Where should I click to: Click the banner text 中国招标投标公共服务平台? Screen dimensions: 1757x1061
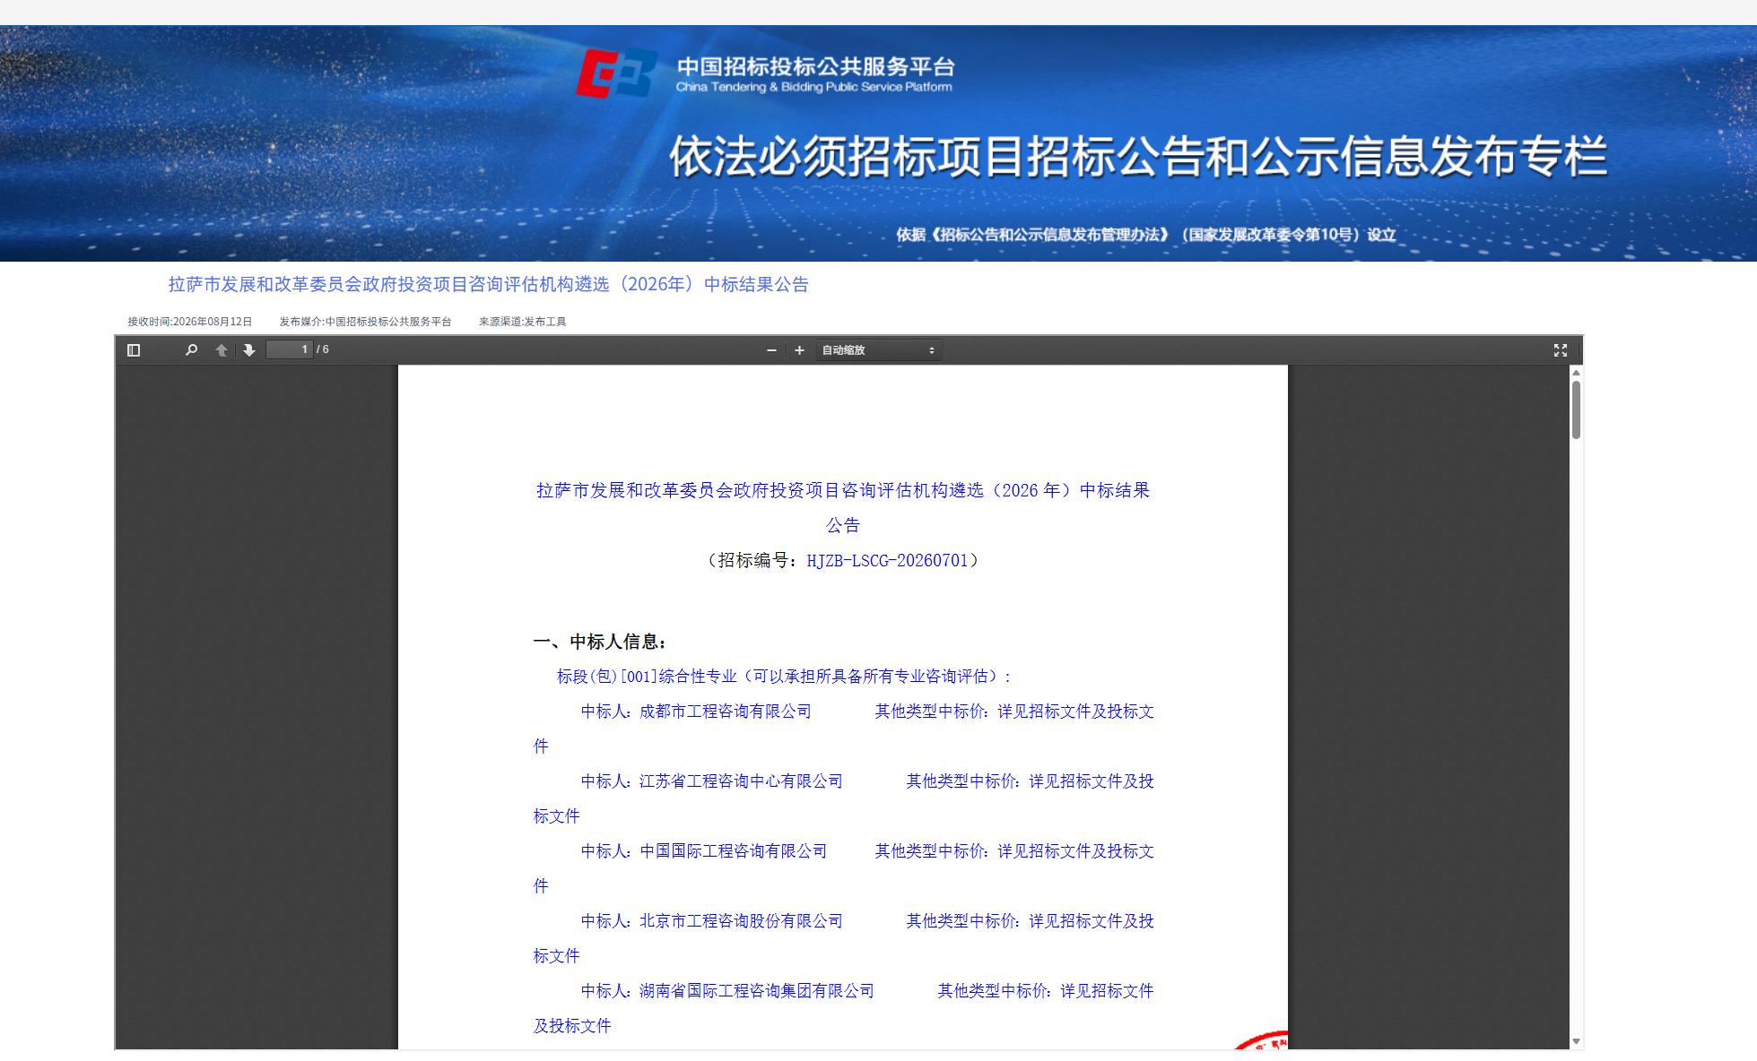[x=815, y=66]
